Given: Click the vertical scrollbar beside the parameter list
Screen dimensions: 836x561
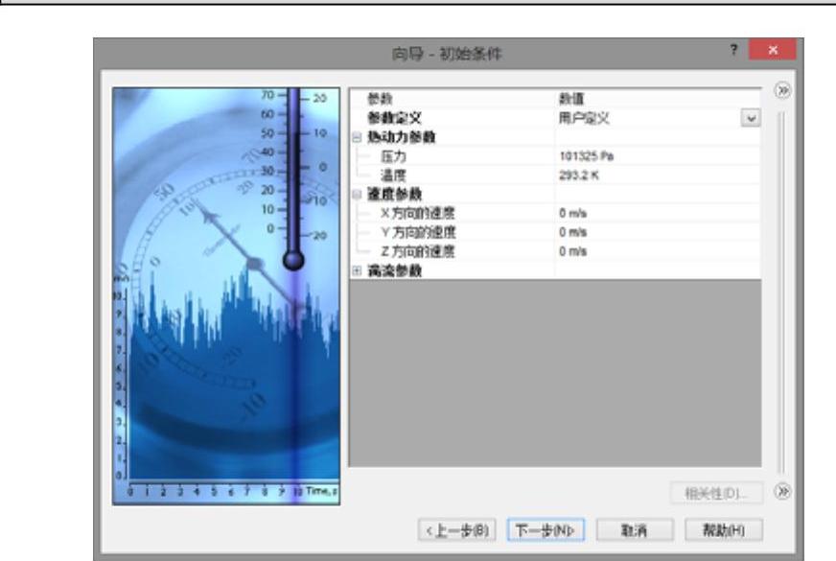Looking at the screenshot, I should pos(781,292).
